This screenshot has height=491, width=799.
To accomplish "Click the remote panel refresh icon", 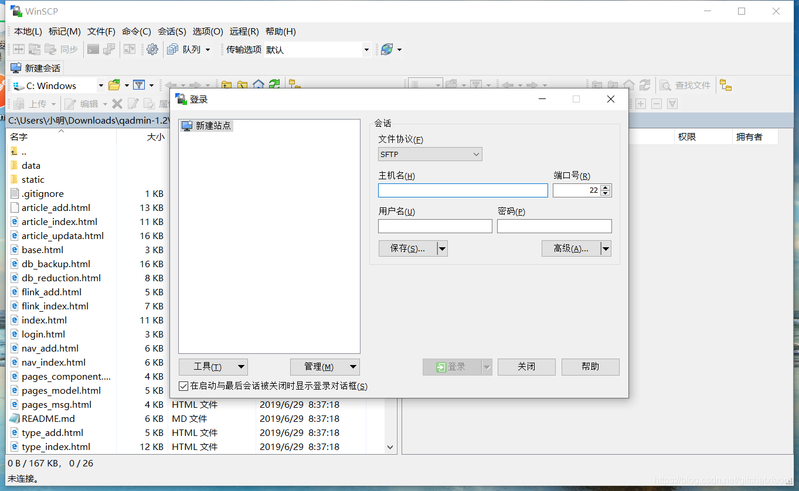I will pos(645,86).
